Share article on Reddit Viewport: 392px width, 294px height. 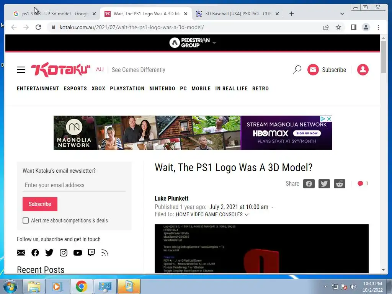pyautogui.click(x=339, y=184)
